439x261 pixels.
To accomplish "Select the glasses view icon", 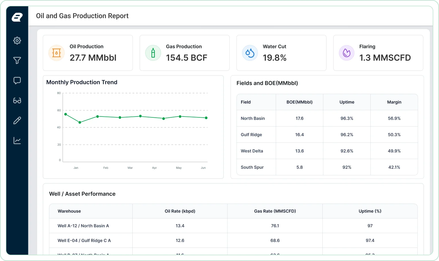I will point(17,101).
